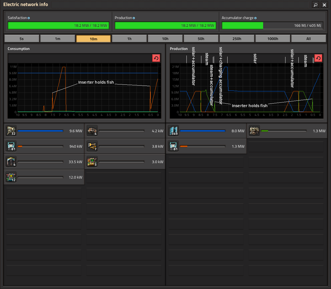Screen dimensions: 331x289
Task: Click the Accumulator charge progress bar
Action: click(273, 25)
